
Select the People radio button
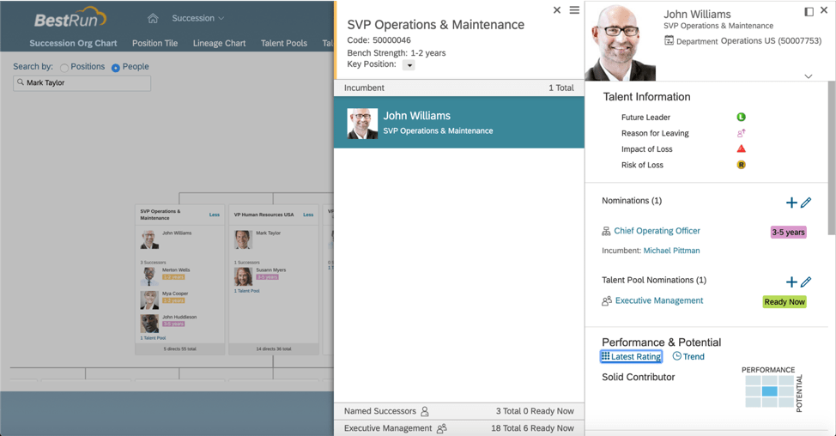116,68
